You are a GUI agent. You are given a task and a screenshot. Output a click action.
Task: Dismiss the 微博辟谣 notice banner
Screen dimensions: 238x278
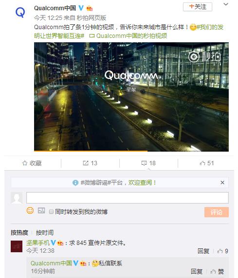(222, 182)
